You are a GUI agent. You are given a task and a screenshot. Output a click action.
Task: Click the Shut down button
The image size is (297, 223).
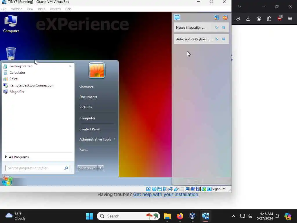click(87, 168)
